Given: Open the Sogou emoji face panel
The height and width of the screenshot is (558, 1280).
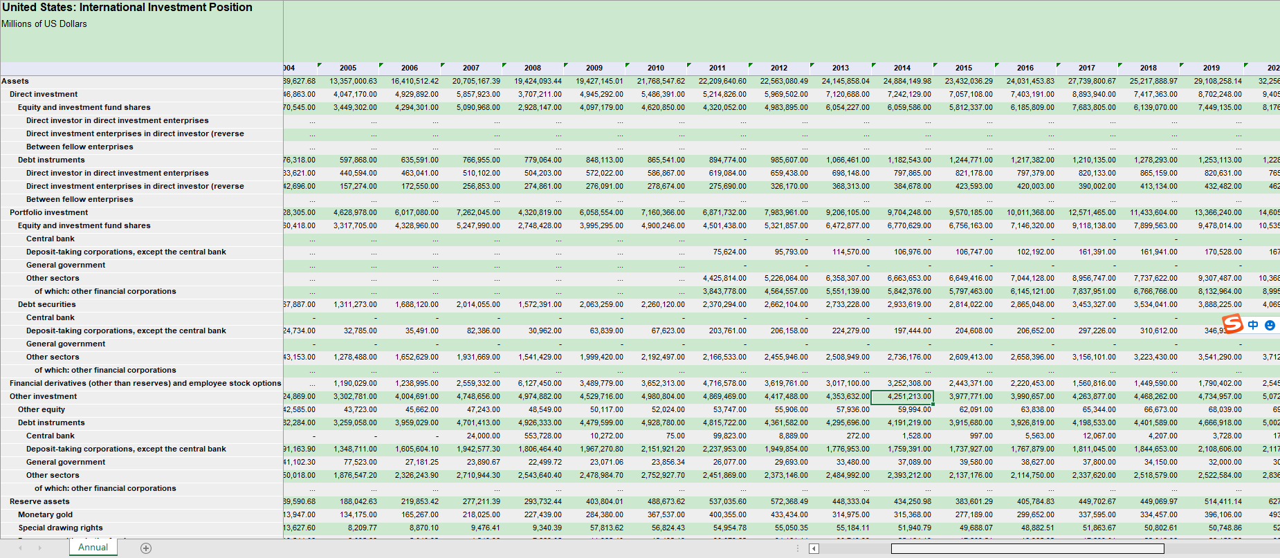Looking at the screenshot, I should (x=1270, y=325).
